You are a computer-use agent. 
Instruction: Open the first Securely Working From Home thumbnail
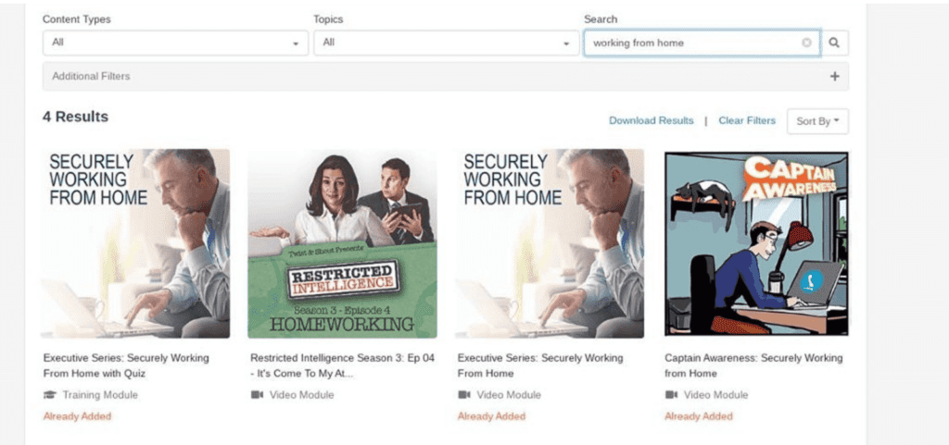click(x=135, y=243)
